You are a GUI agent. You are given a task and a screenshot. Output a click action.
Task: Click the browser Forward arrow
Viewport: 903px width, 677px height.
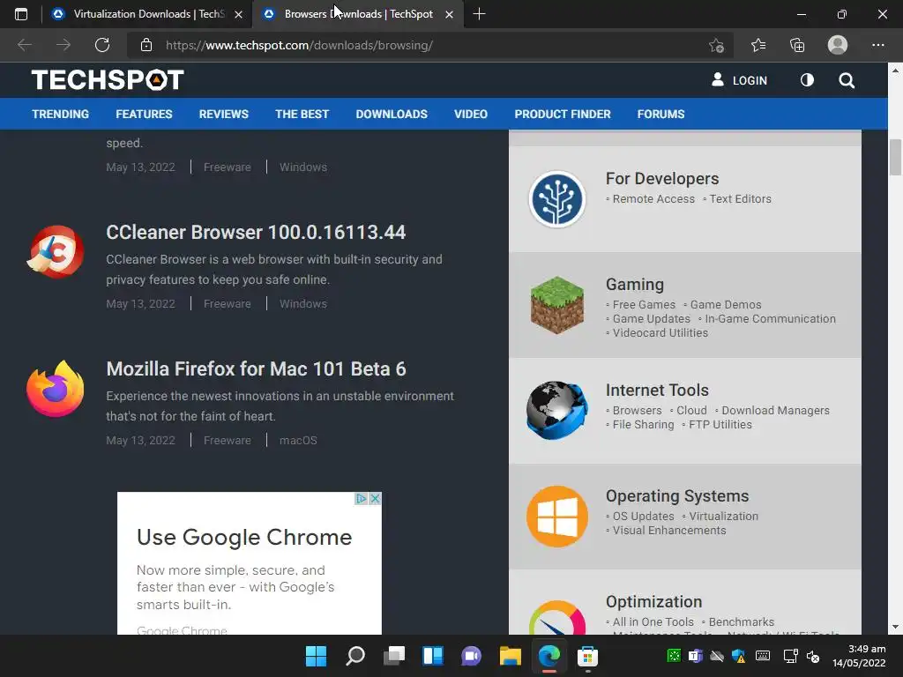coord(63,45)
